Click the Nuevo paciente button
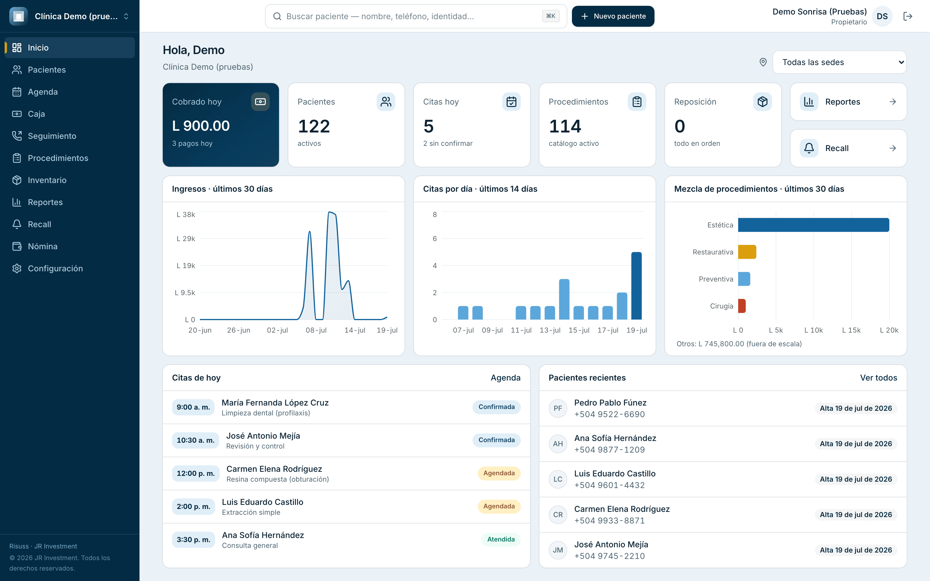Image resolution: width=930 pixels, height=581 pixels. (613, 16)
